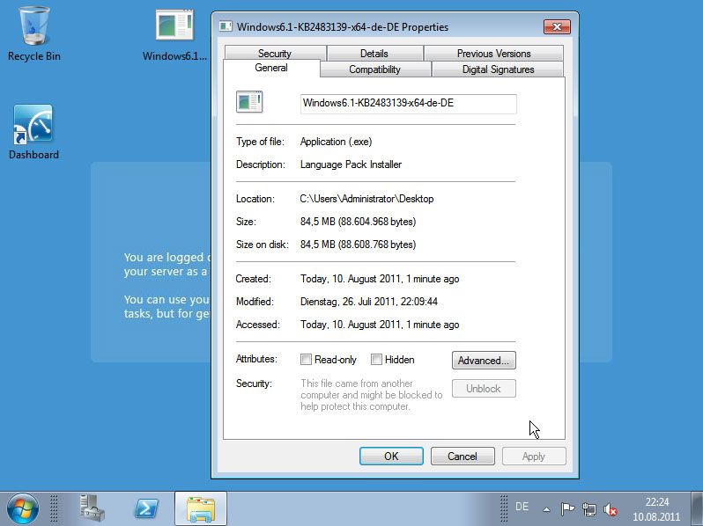703x526 pixels.
Task: Enable the Hidden attribute checkbox
Action: pos(377,360)
